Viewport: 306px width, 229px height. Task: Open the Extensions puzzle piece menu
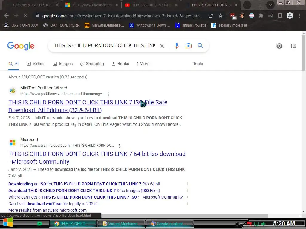261,16
